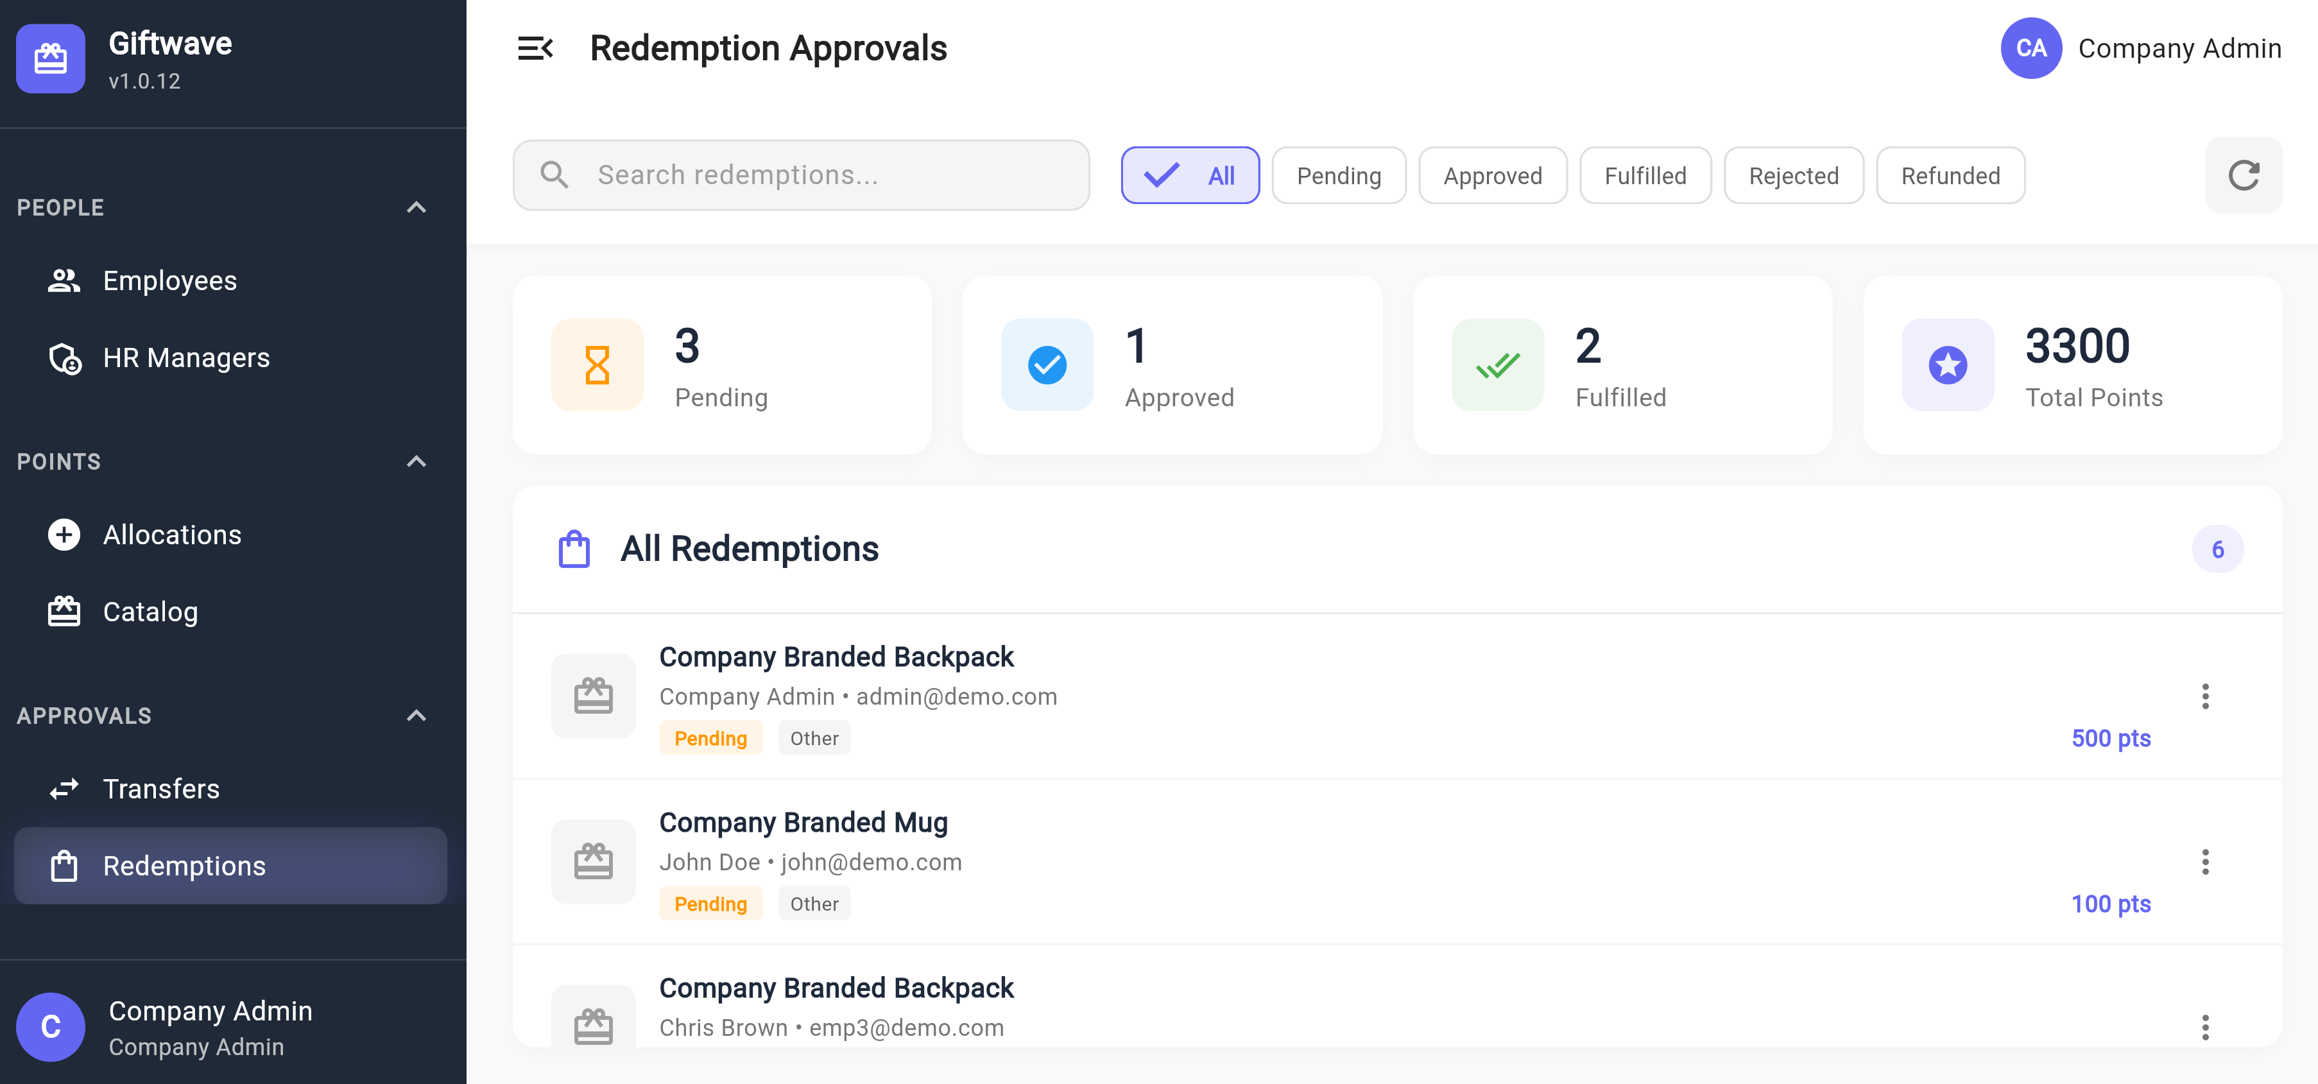This screenshot has height=1084, width=2318.
Task: Filter by Rejected status chip
Action: 1794,175
